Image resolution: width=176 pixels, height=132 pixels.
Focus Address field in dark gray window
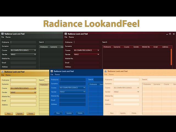[x=23, y=67]
